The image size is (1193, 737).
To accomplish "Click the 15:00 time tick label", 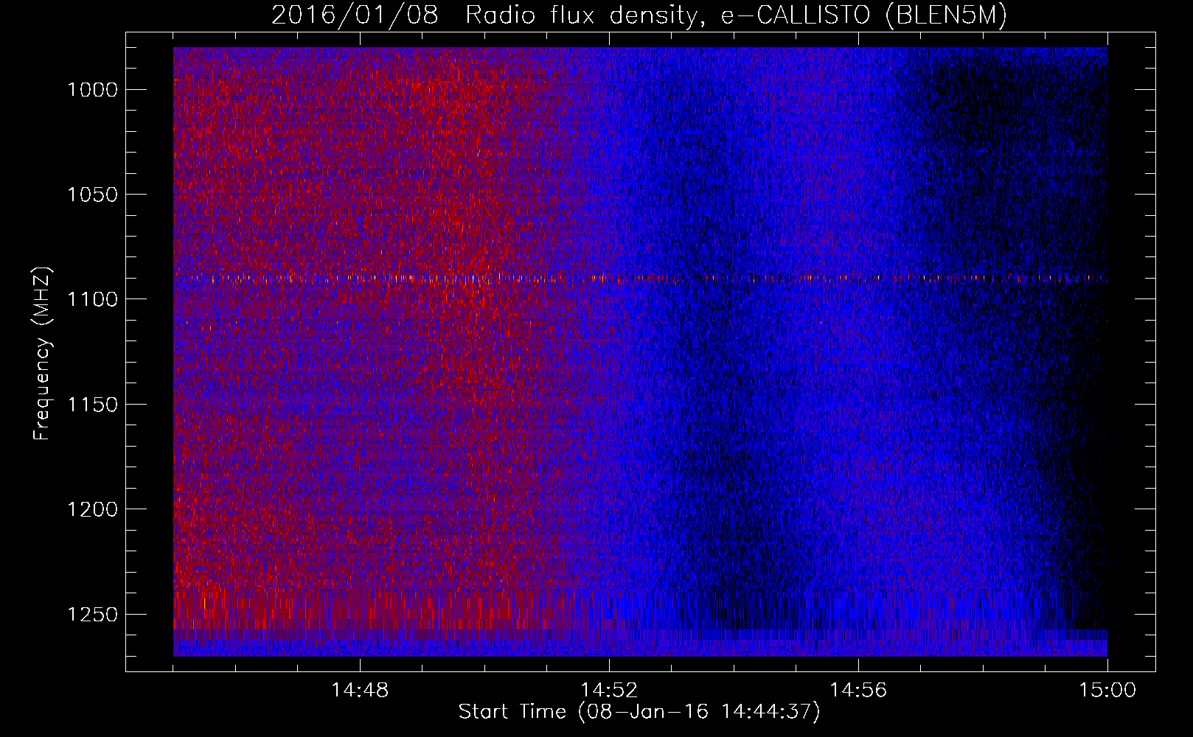I will [x=1107, y=691].
